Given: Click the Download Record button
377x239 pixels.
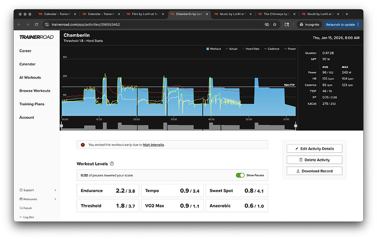Looking at the screenshot, I should (314, 171).
